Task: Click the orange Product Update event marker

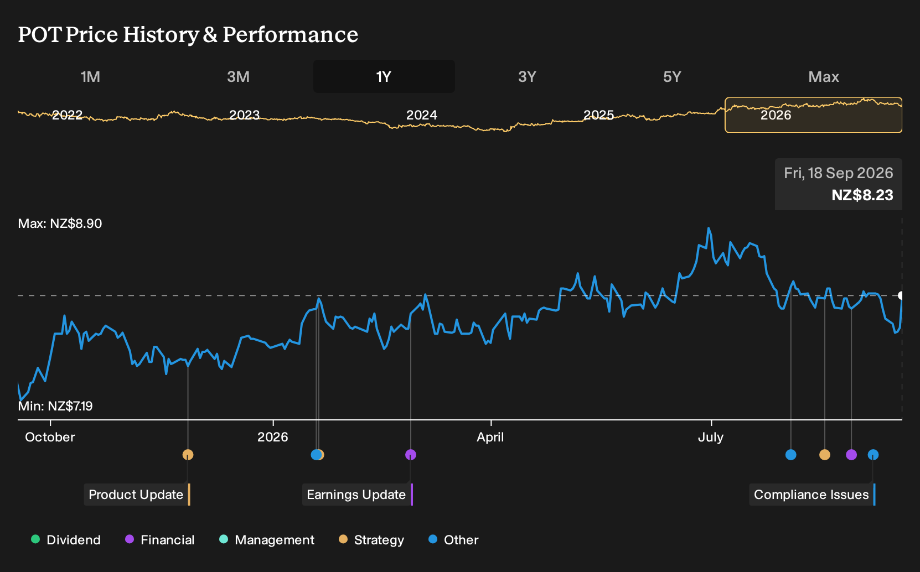Action: (188, 455)
